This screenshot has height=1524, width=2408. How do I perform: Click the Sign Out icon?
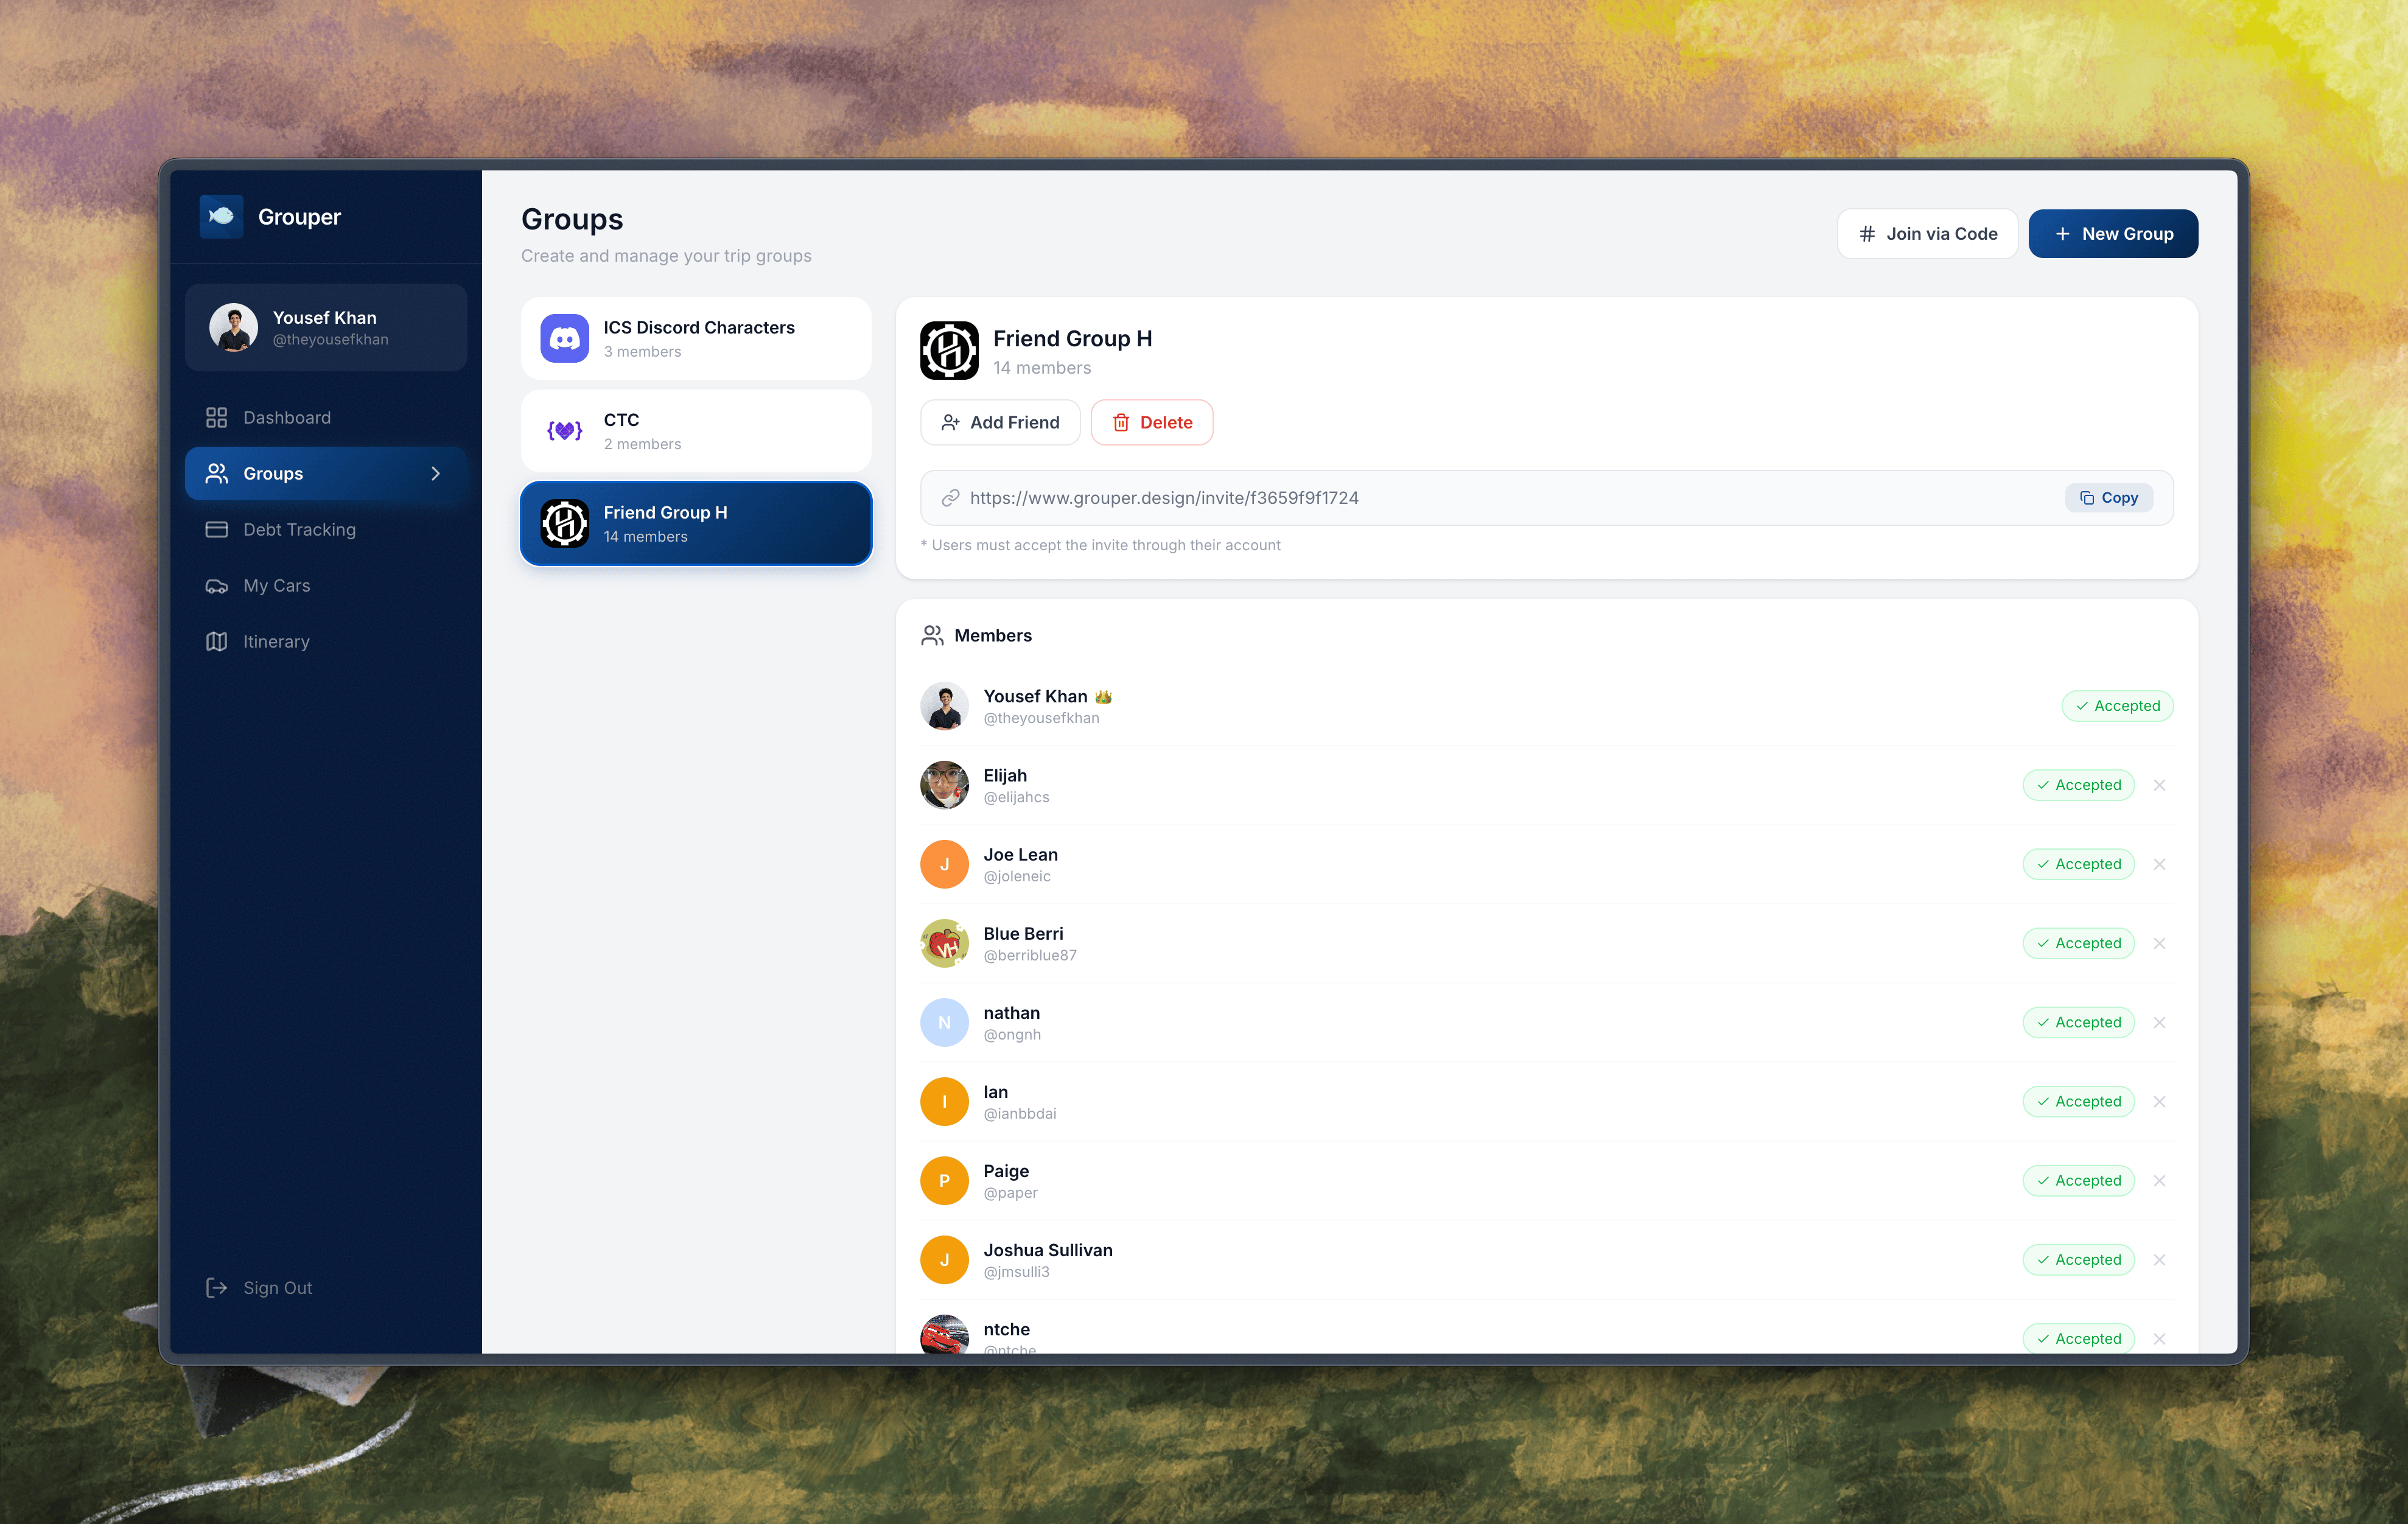(x=216, y=1288)
